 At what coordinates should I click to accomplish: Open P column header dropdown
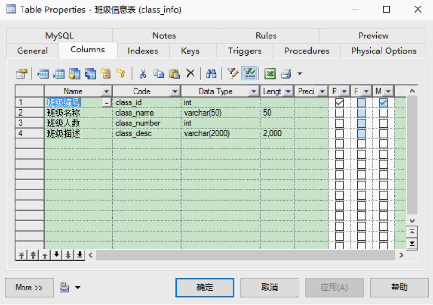point(344,91)
